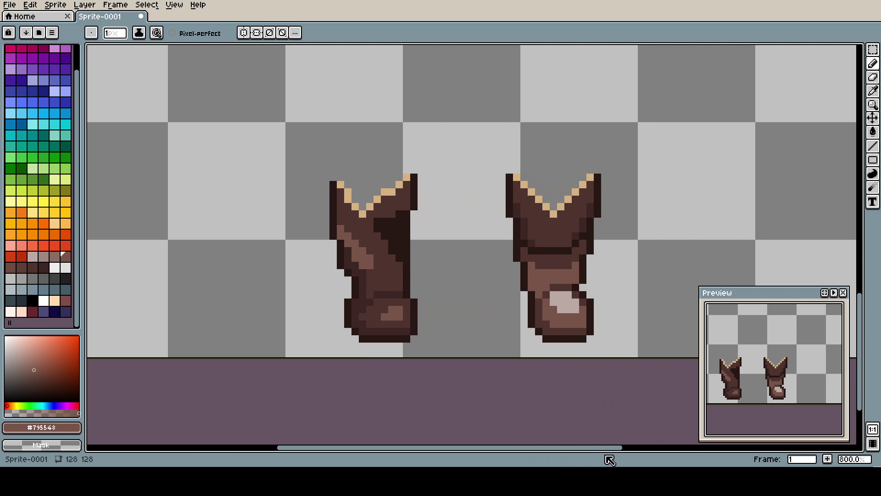Pick the Eyedropper tool
The width and height of the screenshot is (881, 496).
pos(872,91)
